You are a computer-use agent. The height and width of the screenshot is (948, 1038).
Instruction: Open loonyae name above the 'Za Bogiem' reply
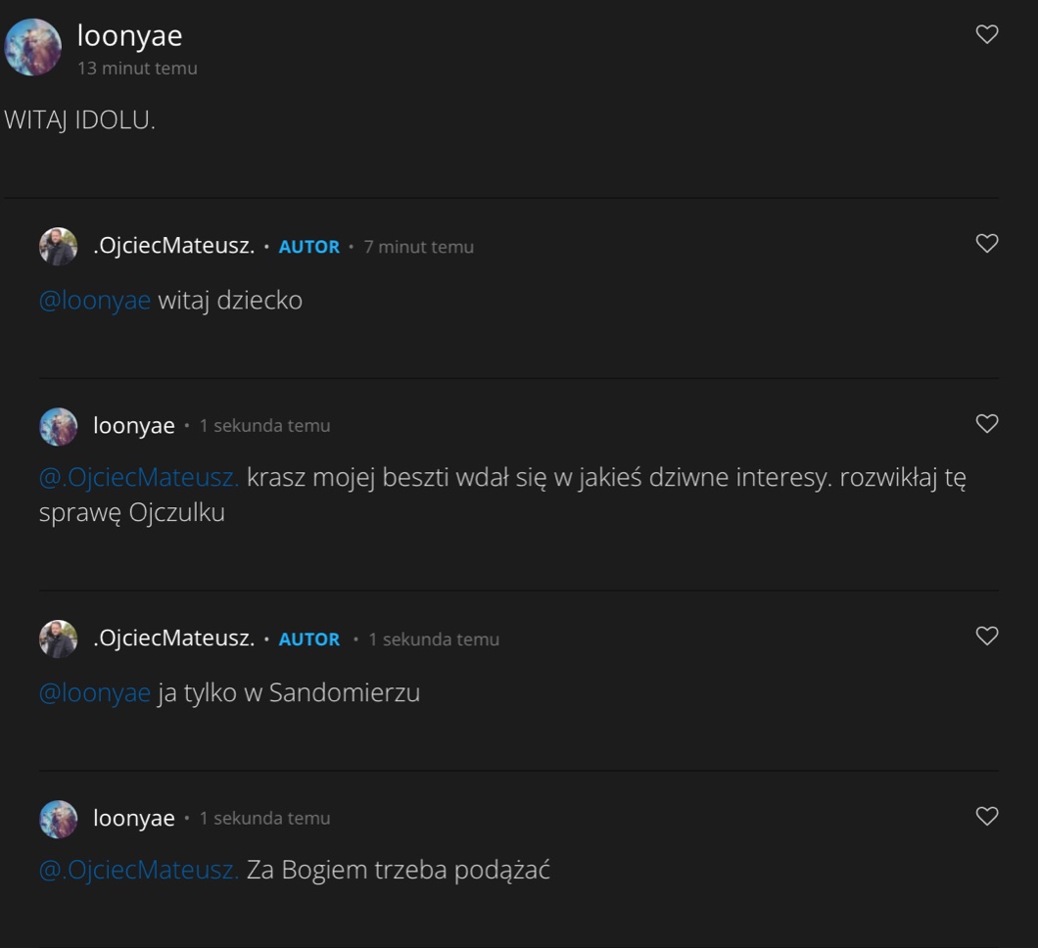coord(134,819)
